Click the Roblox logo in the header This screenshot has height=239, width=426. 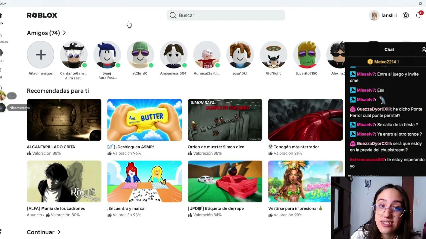[x=42, y=15]
